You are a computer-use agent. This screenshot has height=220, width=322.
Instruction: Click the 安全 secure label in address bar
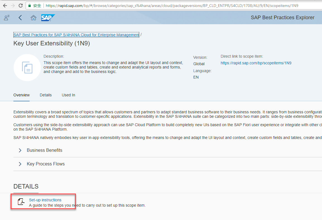(37, 6)
